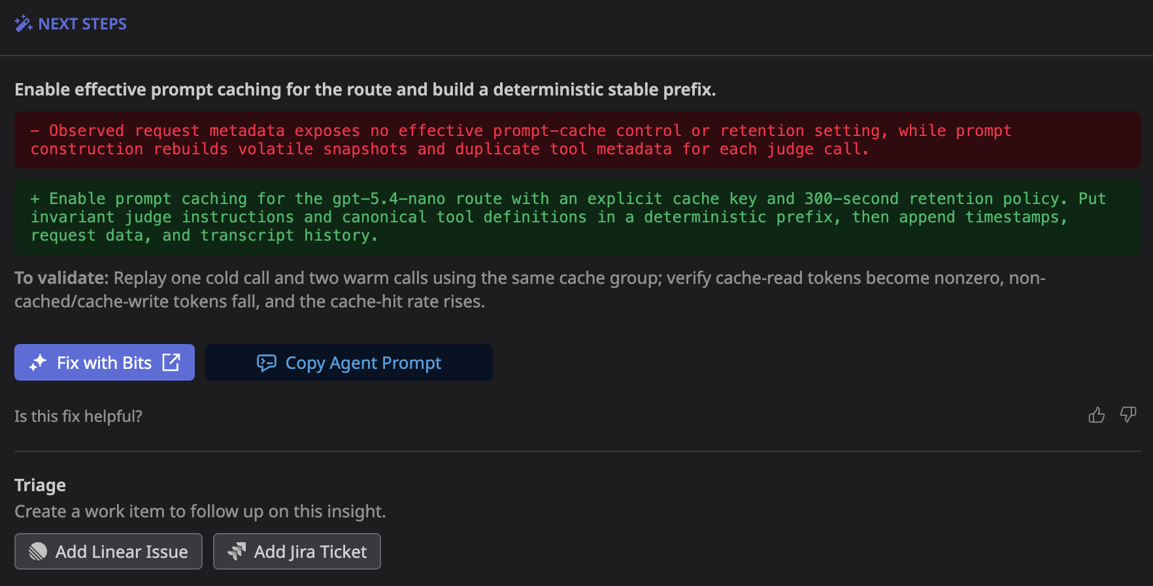Click 'Create a work item' description text
This screenshot has width=1153, height=586.
200,511
